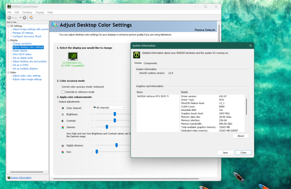The height and width of the screenshot is (189, 291).
Task: Open the All channels dropdown
Action: pos(109,108)
